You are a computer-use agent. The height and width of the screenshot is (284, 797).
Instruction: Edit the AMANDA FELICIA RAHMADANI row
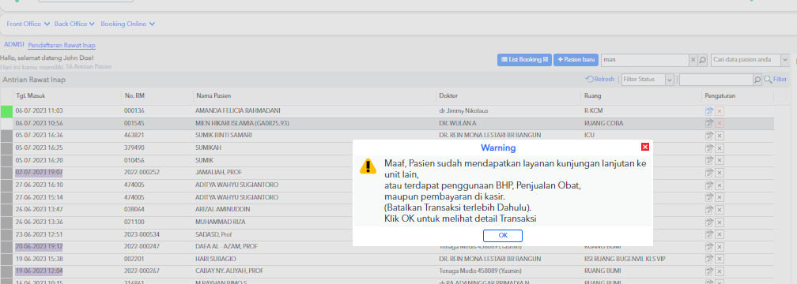click(709, 111)
